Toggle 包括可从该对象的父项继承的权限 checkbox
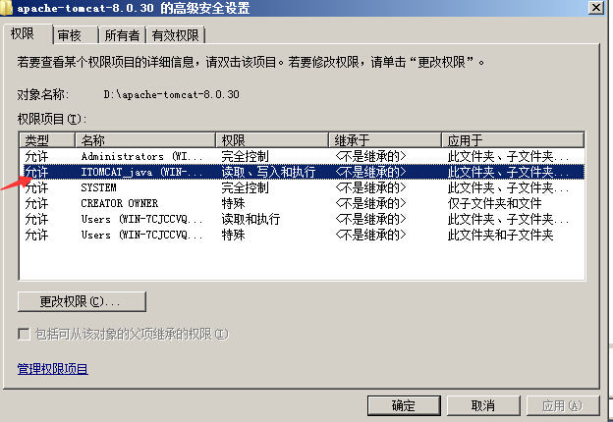 coord(24,334)
